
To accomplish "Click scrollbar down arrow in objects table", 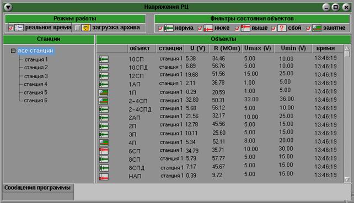I will tap(347, 179).
